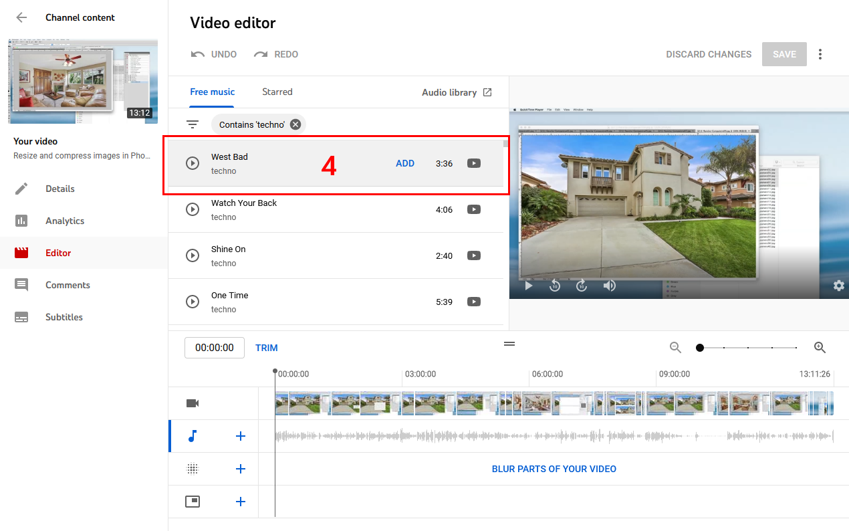The image size is (849, 531).
Task: Play preview of West Bad track
Action: click(x=193, y=163)
